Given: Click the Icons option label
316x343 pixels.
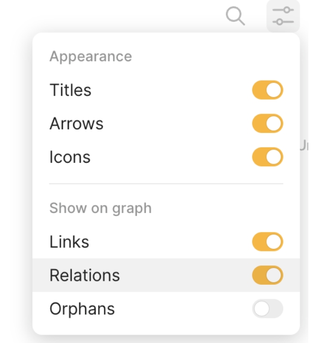Looking at the screenshot, I should click(70, 157).
